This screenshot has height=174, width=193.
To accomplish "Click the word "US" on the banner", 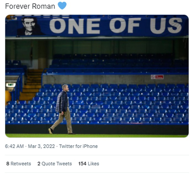I will tap(166, 26).
